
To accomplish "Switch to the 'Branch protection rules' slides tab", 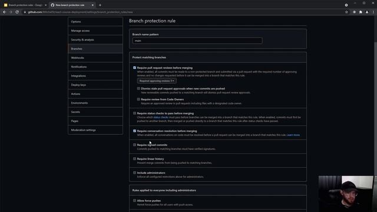I will [25, 5].
